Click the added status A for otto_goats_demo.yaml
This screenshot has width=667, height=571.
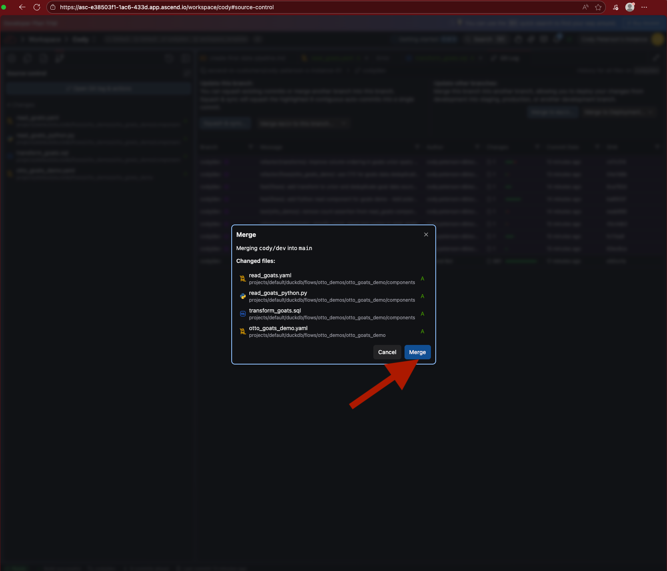(423, 331)
